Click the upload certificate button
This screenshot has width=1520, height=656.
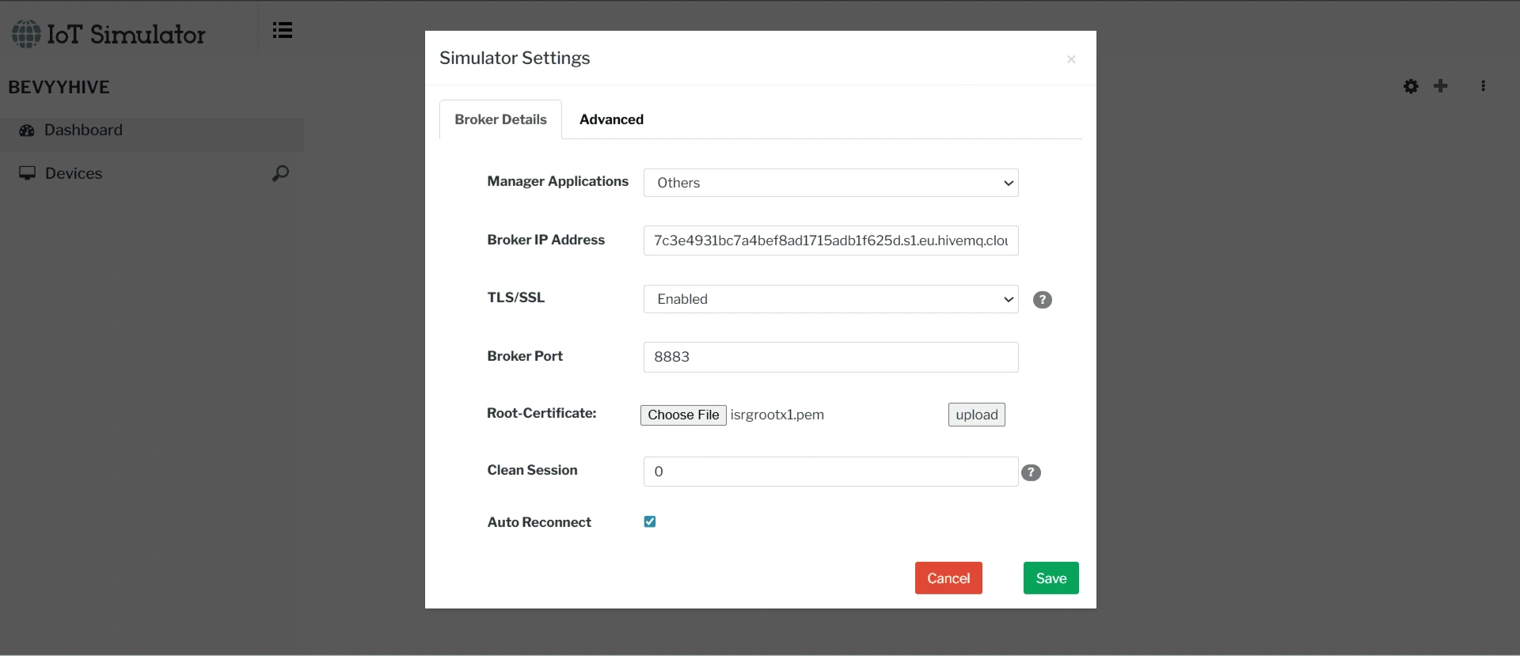[976, 415]
